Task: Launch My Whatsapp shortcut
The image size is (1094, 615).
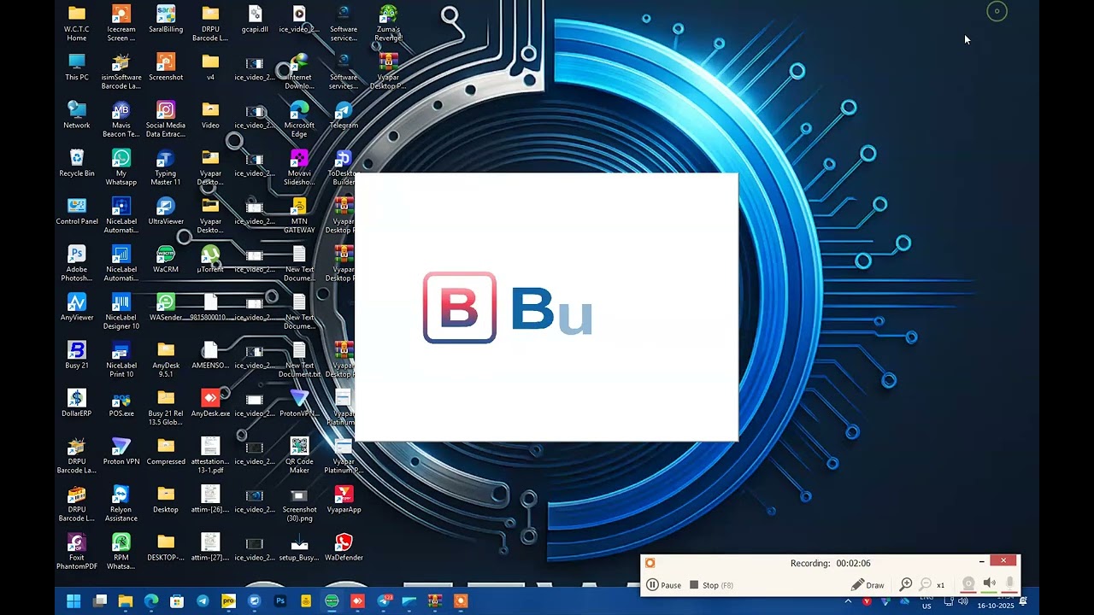Action: (121, 167)
